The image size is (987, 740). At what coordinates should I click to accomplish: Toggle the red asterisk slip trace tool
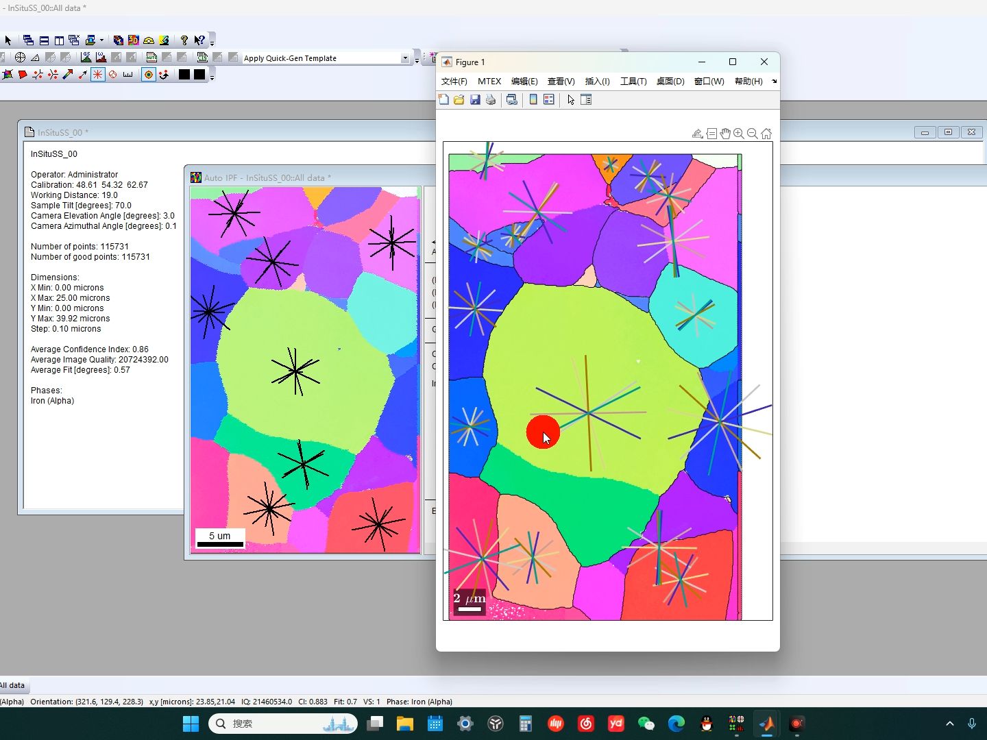[98, 75]
